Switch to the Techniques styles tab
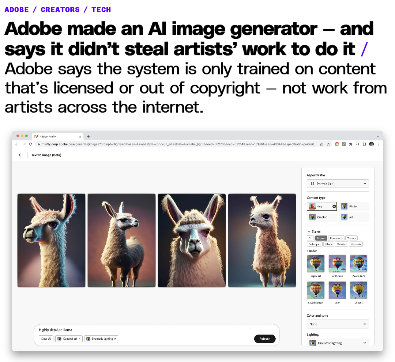Viewport: 395px width, 362px height. point(315,244)
